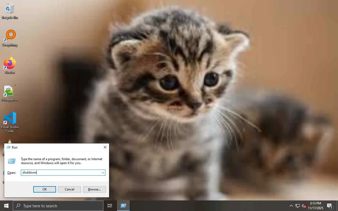
Task: Open Task View from the taskbar
Action: click(x=110, y=206)
